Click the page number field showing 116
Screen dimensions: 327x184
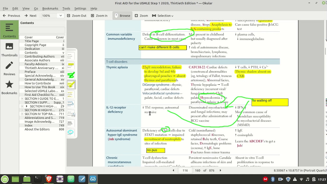pos(185,170)
